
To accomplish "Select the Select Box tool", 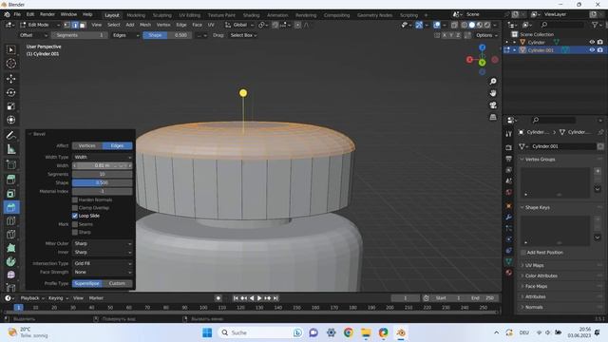I will point(10,49).
